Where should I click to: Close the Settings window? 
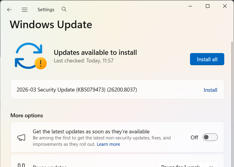(x=225, y=6)
